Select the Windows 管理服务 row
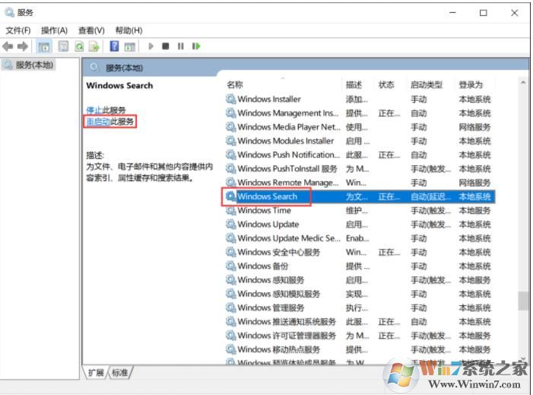533x395 pixels. 359,307
